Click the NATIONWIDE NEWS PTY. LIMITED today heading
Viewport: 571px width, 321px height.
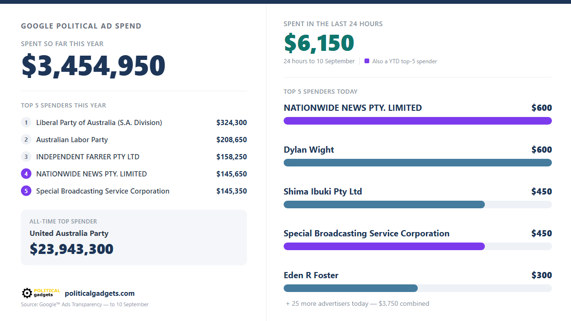[353, 108]
